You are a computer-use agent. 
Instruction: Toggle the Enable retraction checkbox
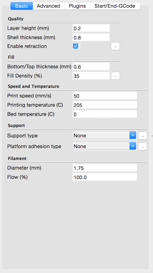(75, 46)
